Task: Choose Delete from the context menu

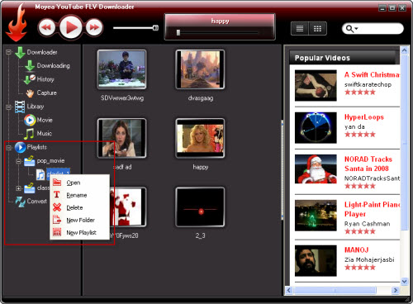Action: coord(79,207)
